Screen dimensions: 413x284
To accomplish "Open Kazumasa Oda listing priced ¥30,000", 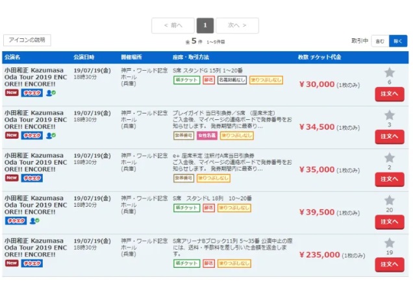I will click(36, 77).
